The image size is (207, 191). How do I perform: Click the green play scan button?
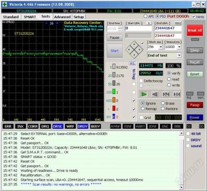coord(144,94)
